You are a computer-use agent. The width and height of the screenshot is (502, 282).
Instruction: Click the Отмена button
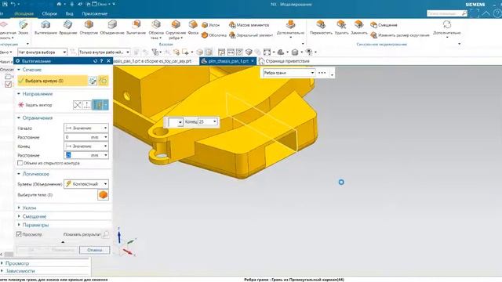[x=94, y=250]
